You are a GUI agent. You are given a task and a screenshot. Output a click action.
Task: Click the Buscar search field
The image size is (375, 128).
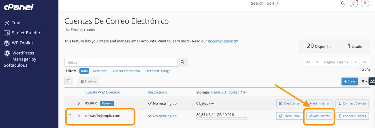click(x=121, y=62)
